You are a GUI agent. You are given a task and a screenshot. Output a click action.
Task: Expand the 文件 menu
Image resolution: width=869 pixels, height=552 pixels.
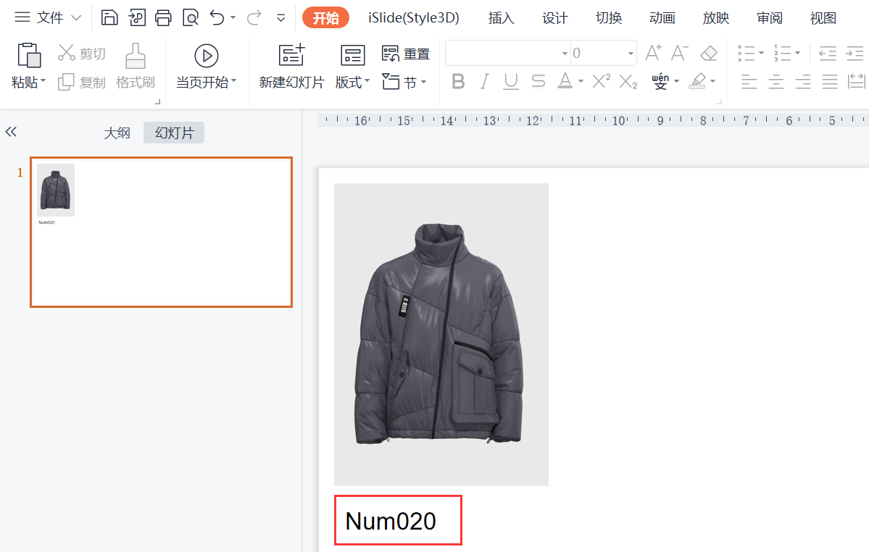[49, 17]
